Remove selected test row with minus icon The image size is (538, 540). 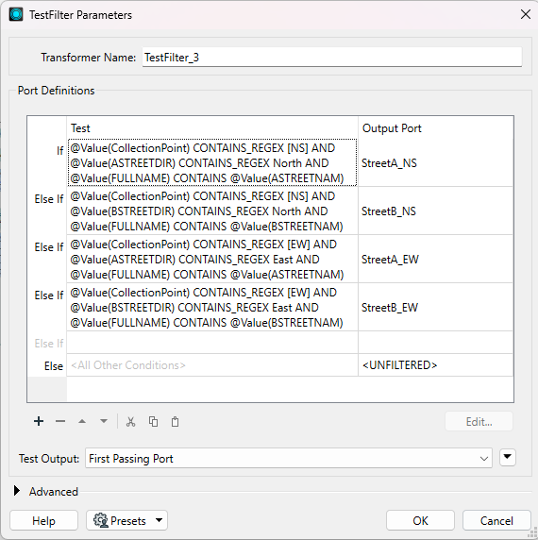[60, 421]
